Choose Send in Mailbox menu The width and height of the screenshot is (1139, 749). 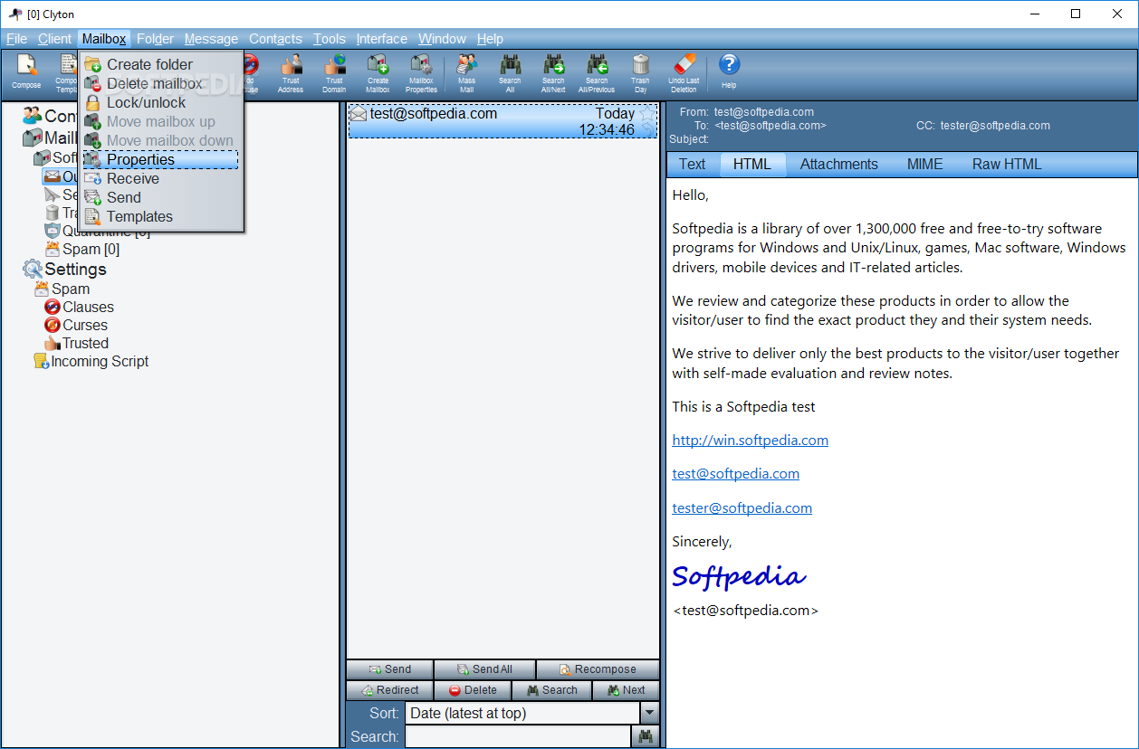[160, 197]
